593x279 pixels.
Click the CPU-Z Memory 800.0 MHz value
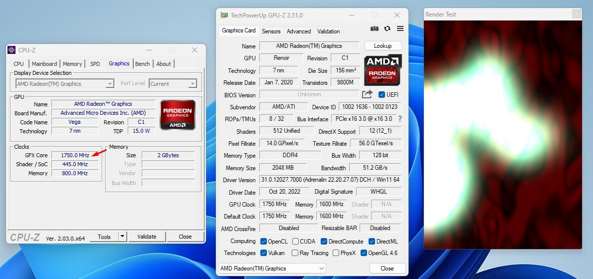[x=75, y=173]
